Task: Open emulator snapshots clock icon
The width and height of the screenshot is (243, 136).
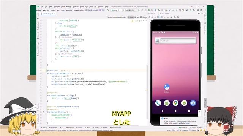Action: 178,17
